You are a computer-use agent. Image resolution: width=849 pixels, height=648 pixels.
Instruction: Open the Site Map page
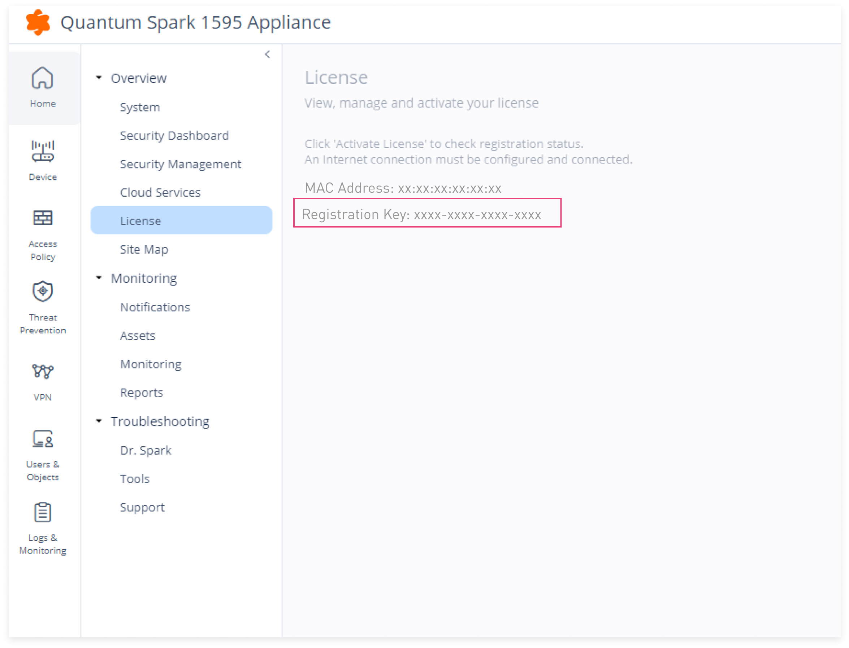144,250
